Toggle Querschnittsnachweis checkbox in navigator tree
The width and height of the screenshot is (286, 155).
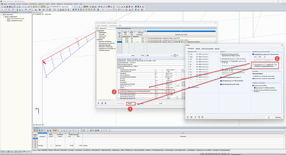click(x=8, y=19)
